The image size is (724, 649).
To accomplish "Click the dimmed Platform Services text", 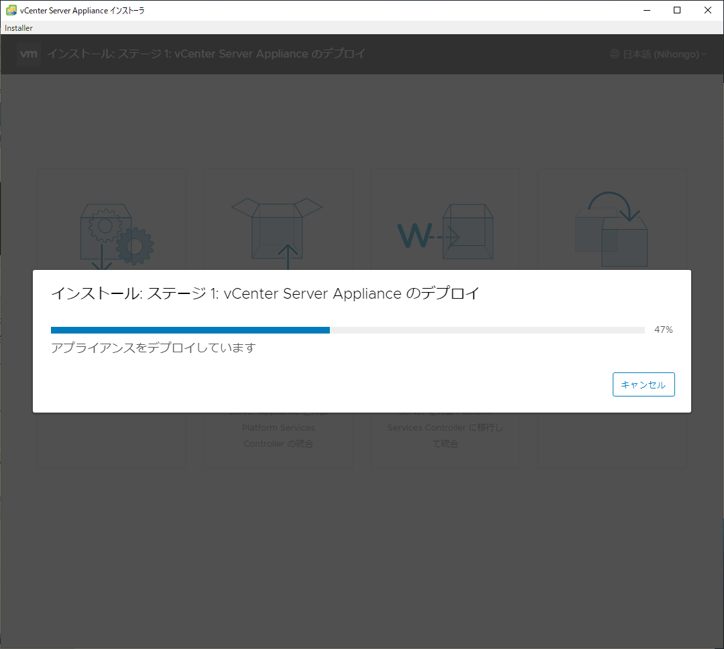I will [x=278, y=427].
